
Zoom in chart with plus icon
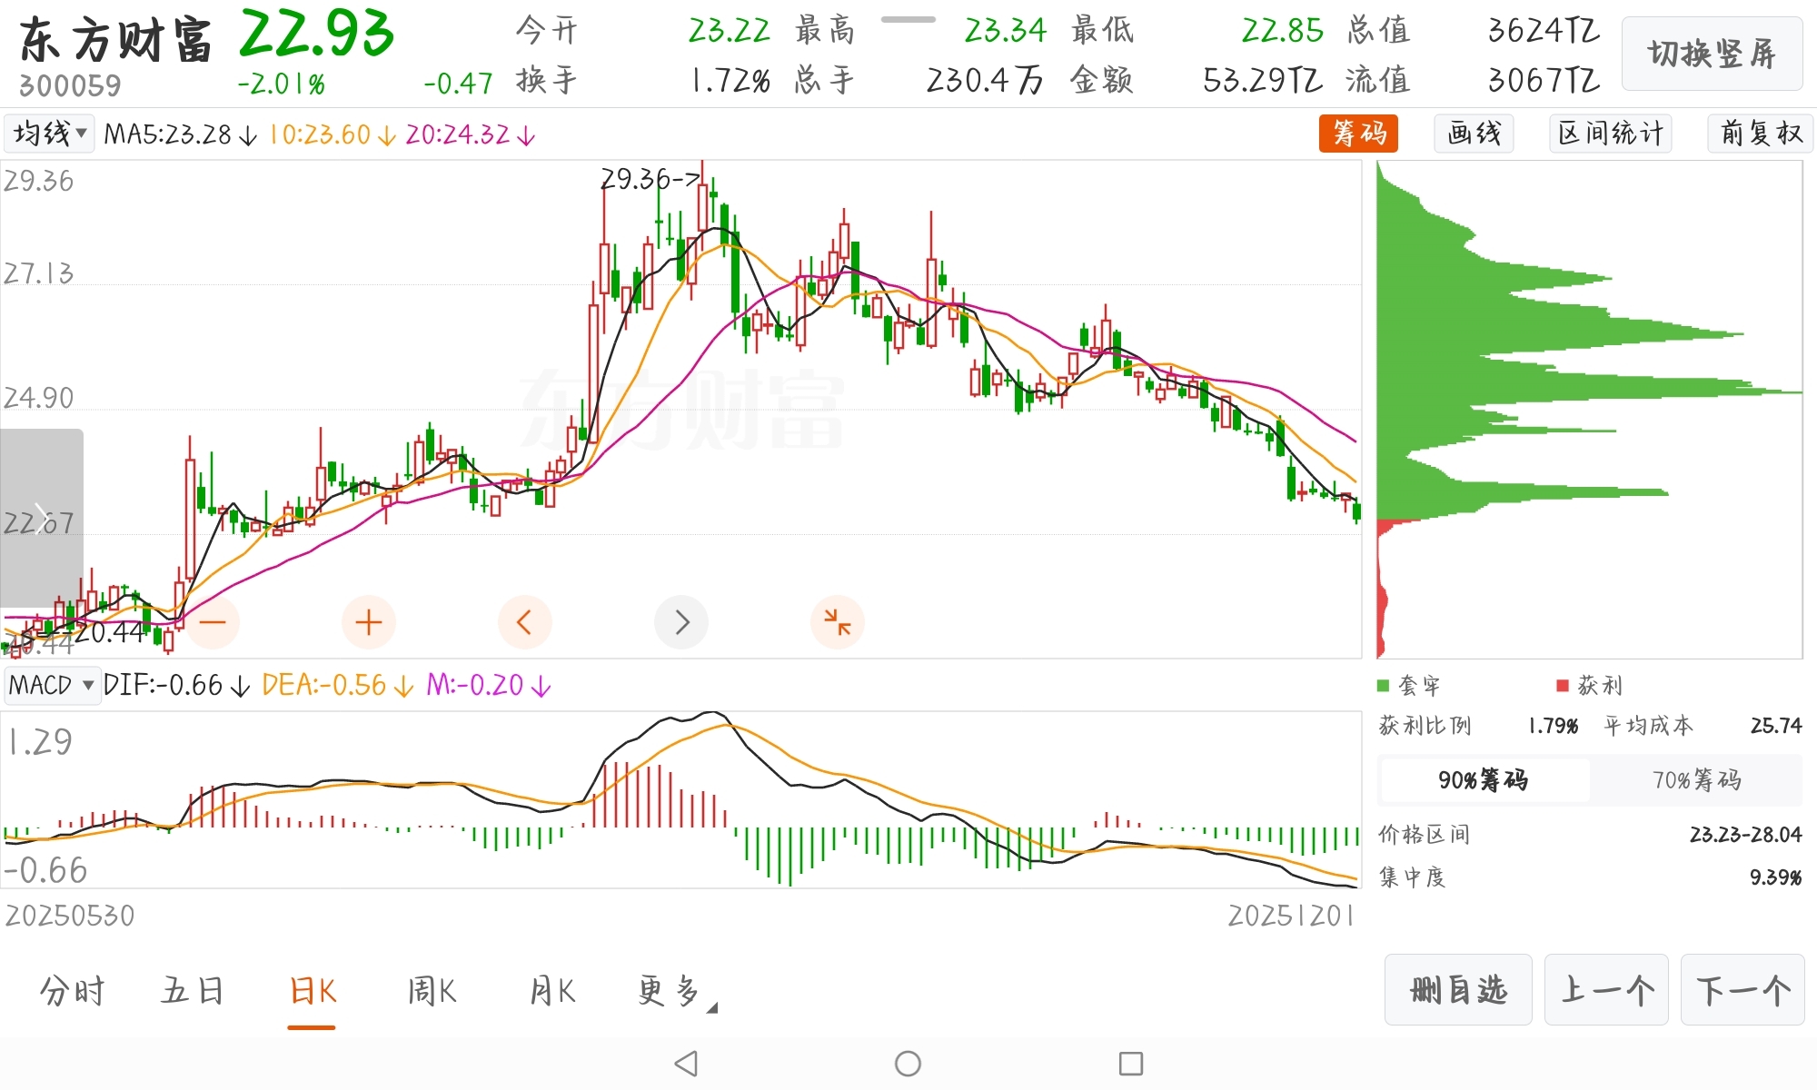tap(368, 622)
